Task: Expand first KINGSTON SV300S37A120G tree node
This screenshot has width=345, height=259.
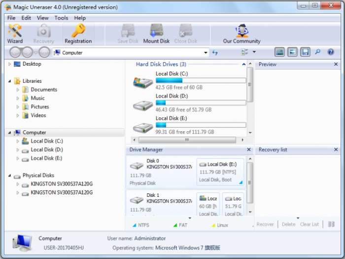Action: click(18, 184)
